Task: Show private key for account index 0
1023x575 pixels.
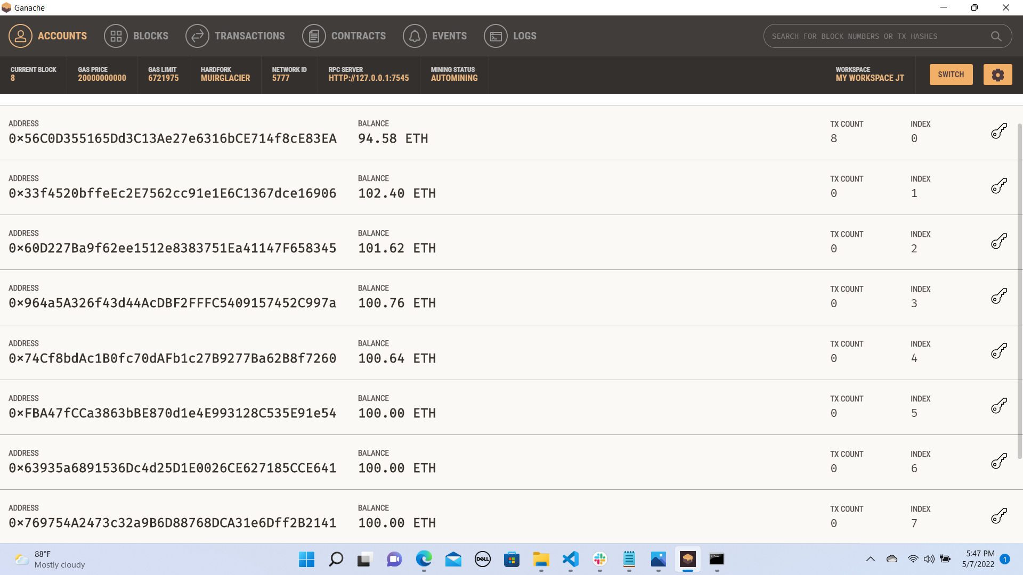Action: [x=999, y=132]
